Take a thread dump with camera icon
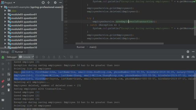The image size is (196, 110). [3, 93]
